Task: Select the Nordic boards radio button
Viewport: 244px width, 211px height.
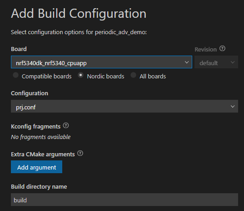Action: [x=80, y=75]
